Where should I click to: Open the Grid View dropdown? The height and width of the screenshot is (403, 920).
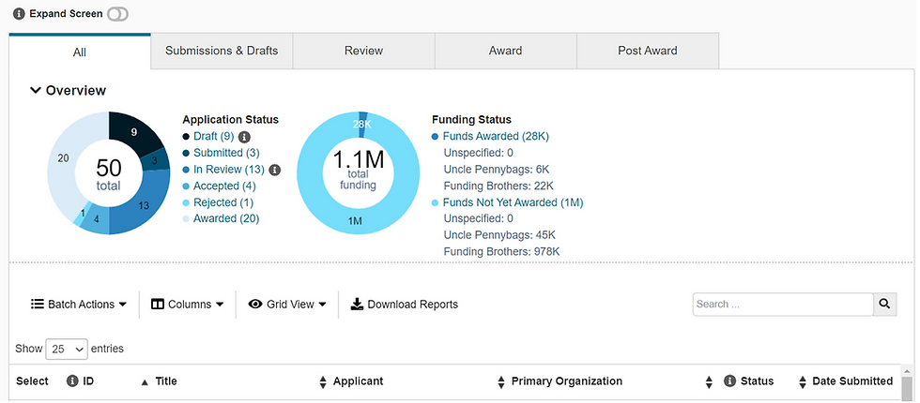pos(287,305)
